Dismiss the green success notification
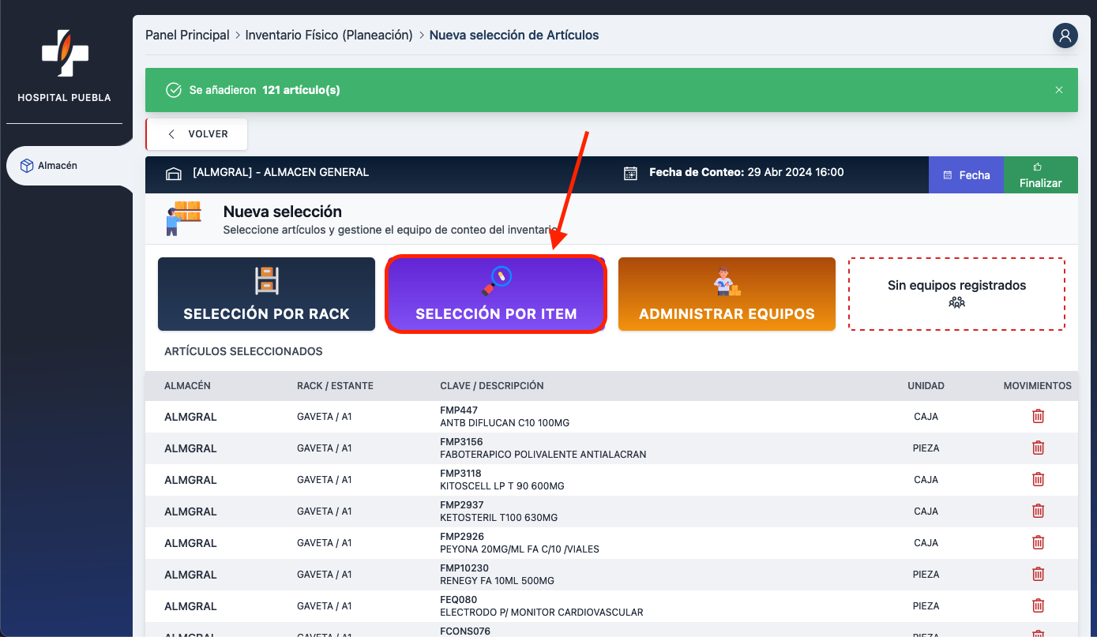 (1059, 90)
